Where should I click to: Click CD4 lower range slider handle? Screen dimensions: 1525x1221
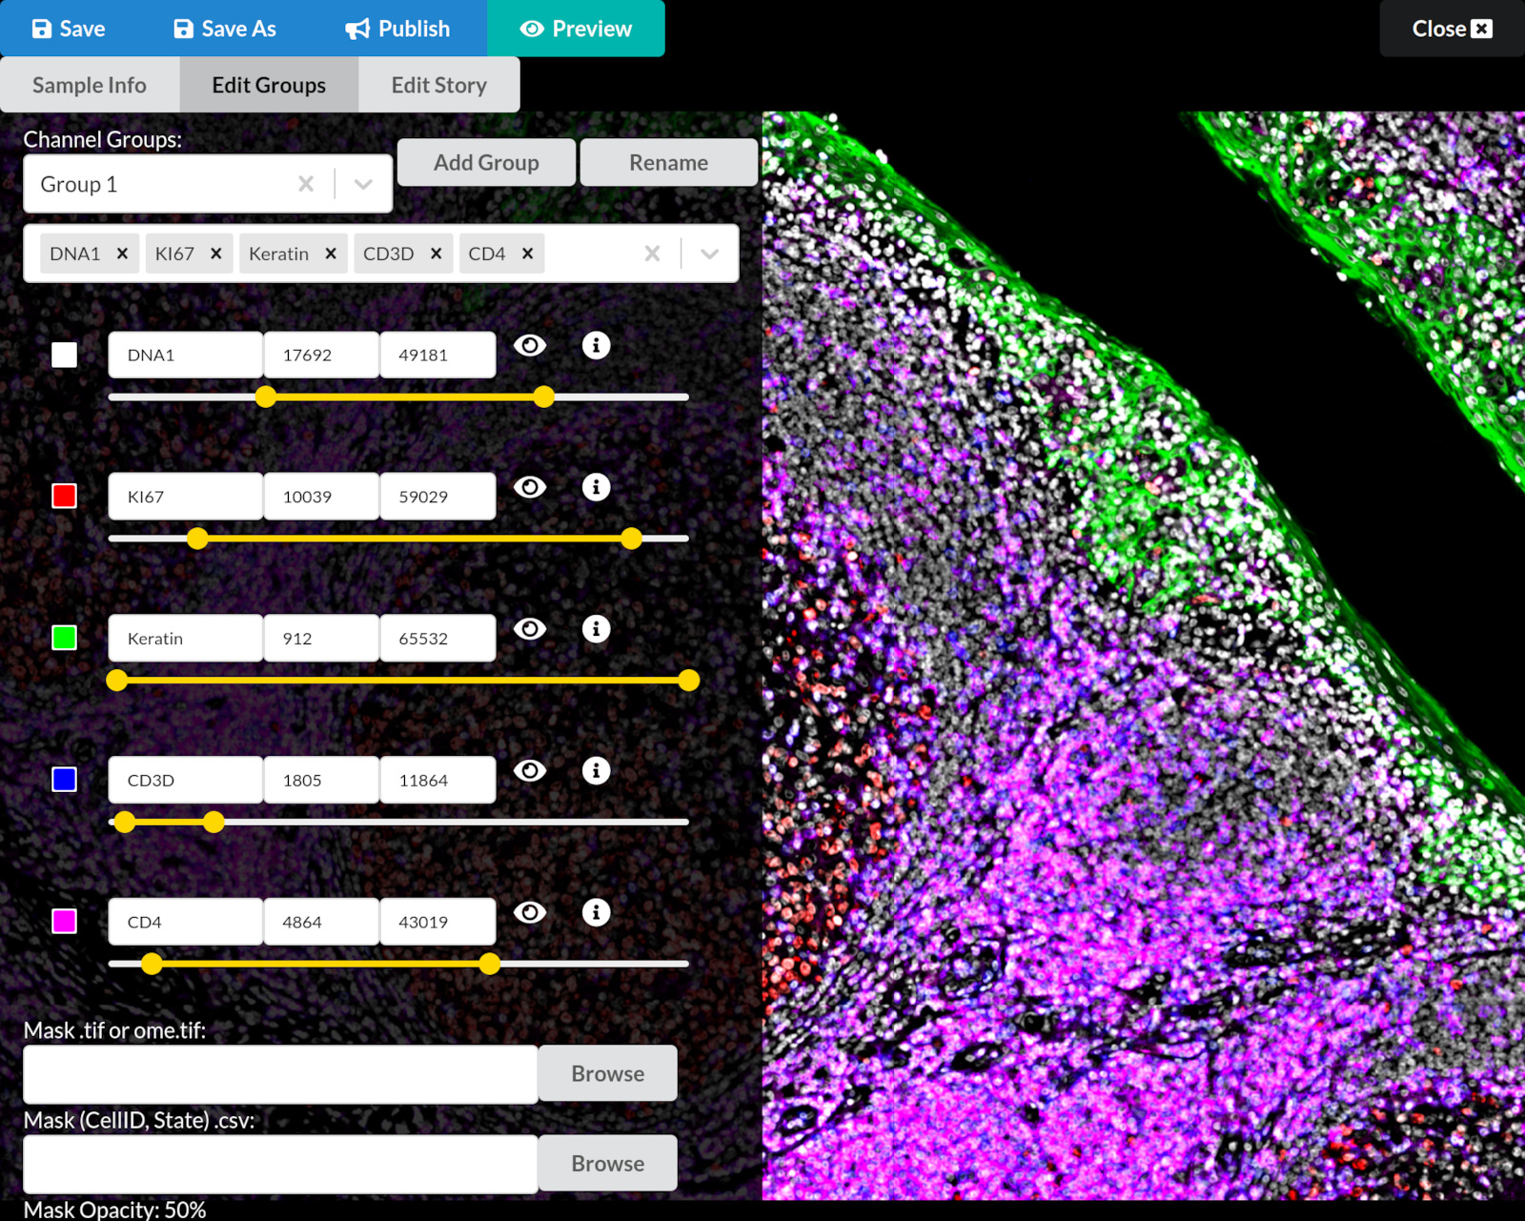click(152, 964)
